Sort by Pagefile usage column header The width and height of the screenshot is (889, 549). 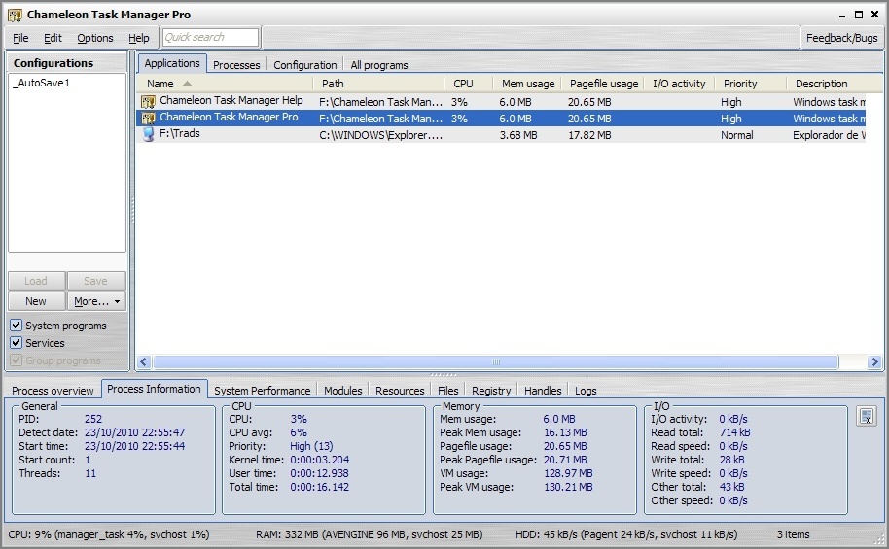pos(603,84)
